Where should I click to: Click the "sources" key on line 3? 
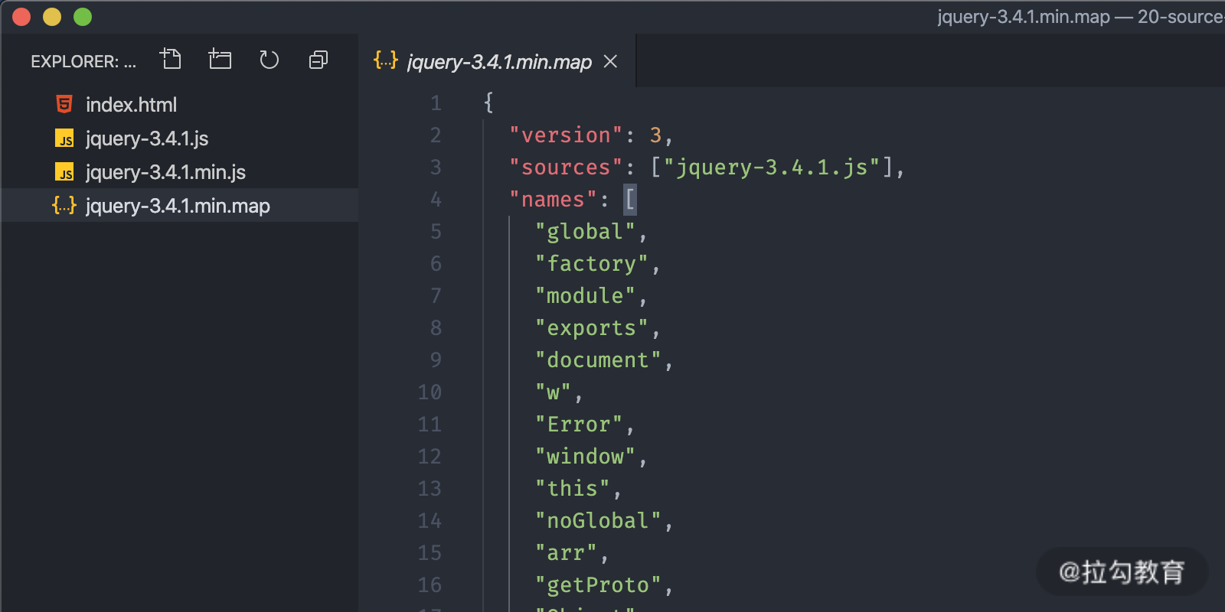coord(566,168)
